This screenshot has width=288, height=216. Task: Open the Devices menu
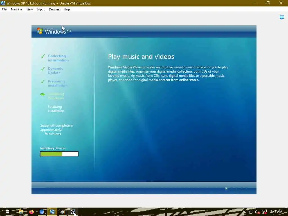pos(54,9)
